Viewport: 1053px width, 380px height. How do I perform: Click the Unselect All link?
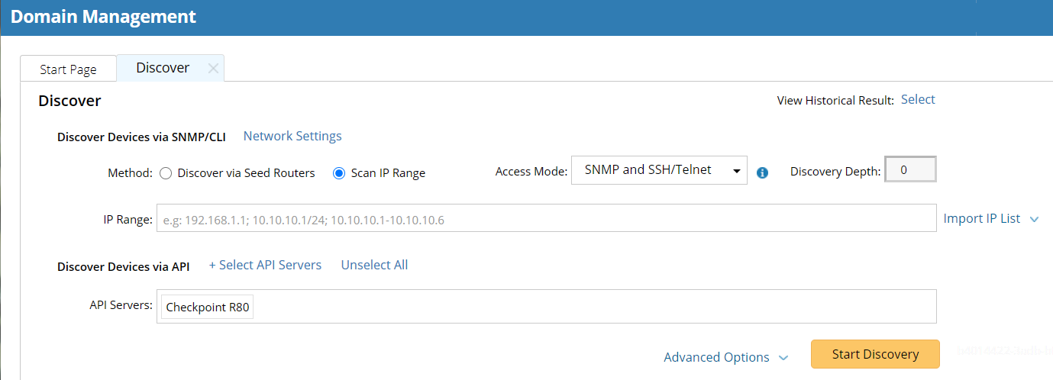374,266
